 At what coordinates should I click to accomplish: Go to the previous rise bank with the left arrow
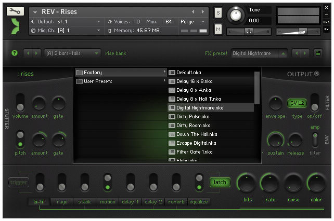pyautogui.click(x=28, y=53)
